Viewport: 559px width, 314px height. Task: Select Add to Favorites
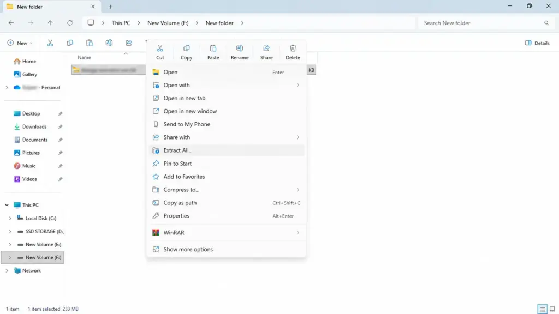[x=226, y=177]
